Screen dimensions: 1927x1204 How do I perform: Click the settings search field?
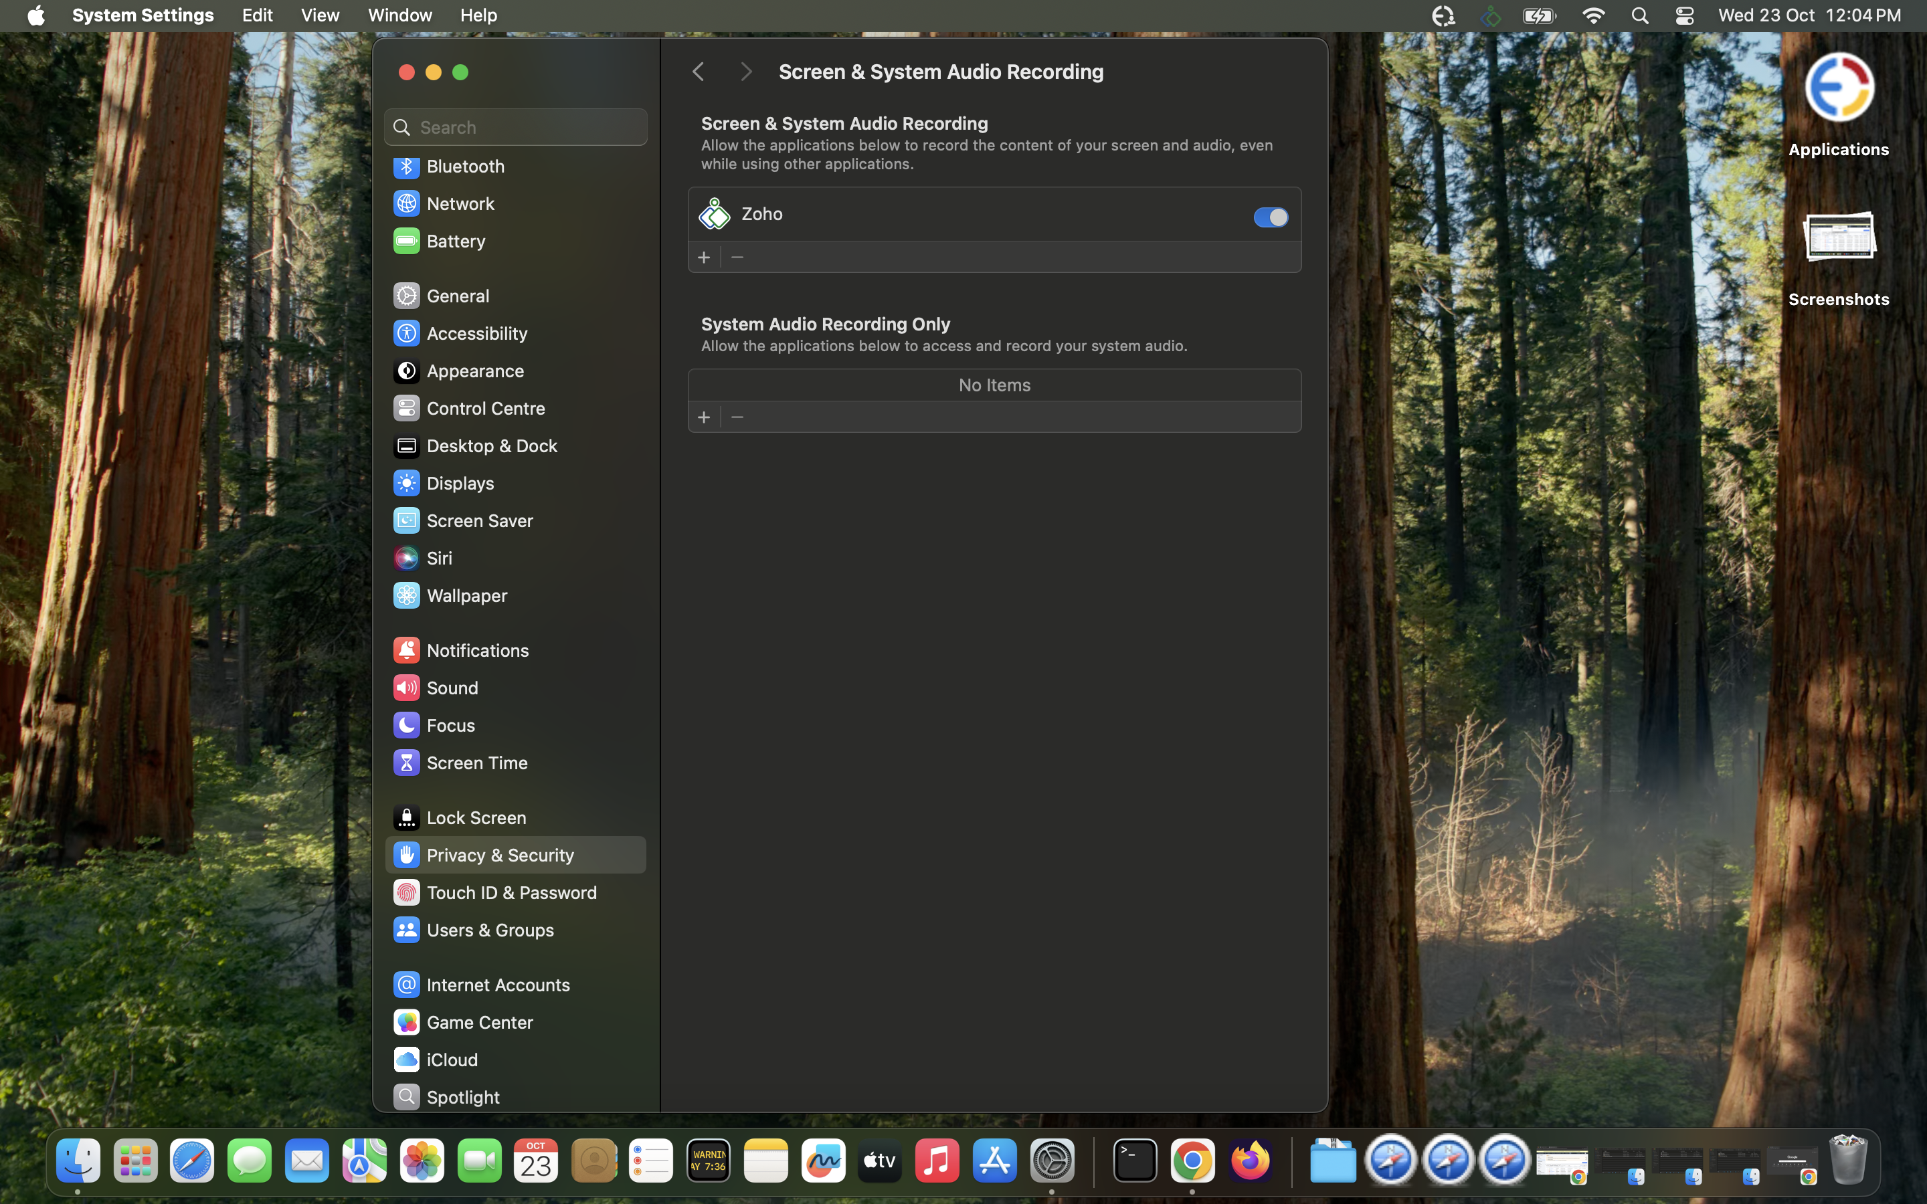(515, 126)
